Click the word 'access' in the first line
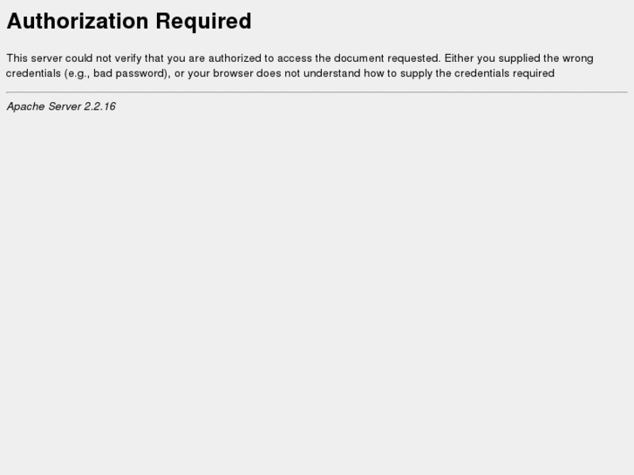 tap(295, 58)
